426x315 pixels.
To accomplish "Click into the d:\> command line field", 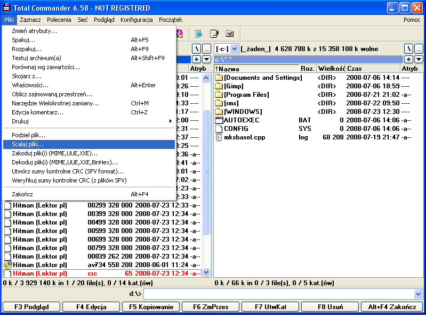I will [x=277, y=294].
